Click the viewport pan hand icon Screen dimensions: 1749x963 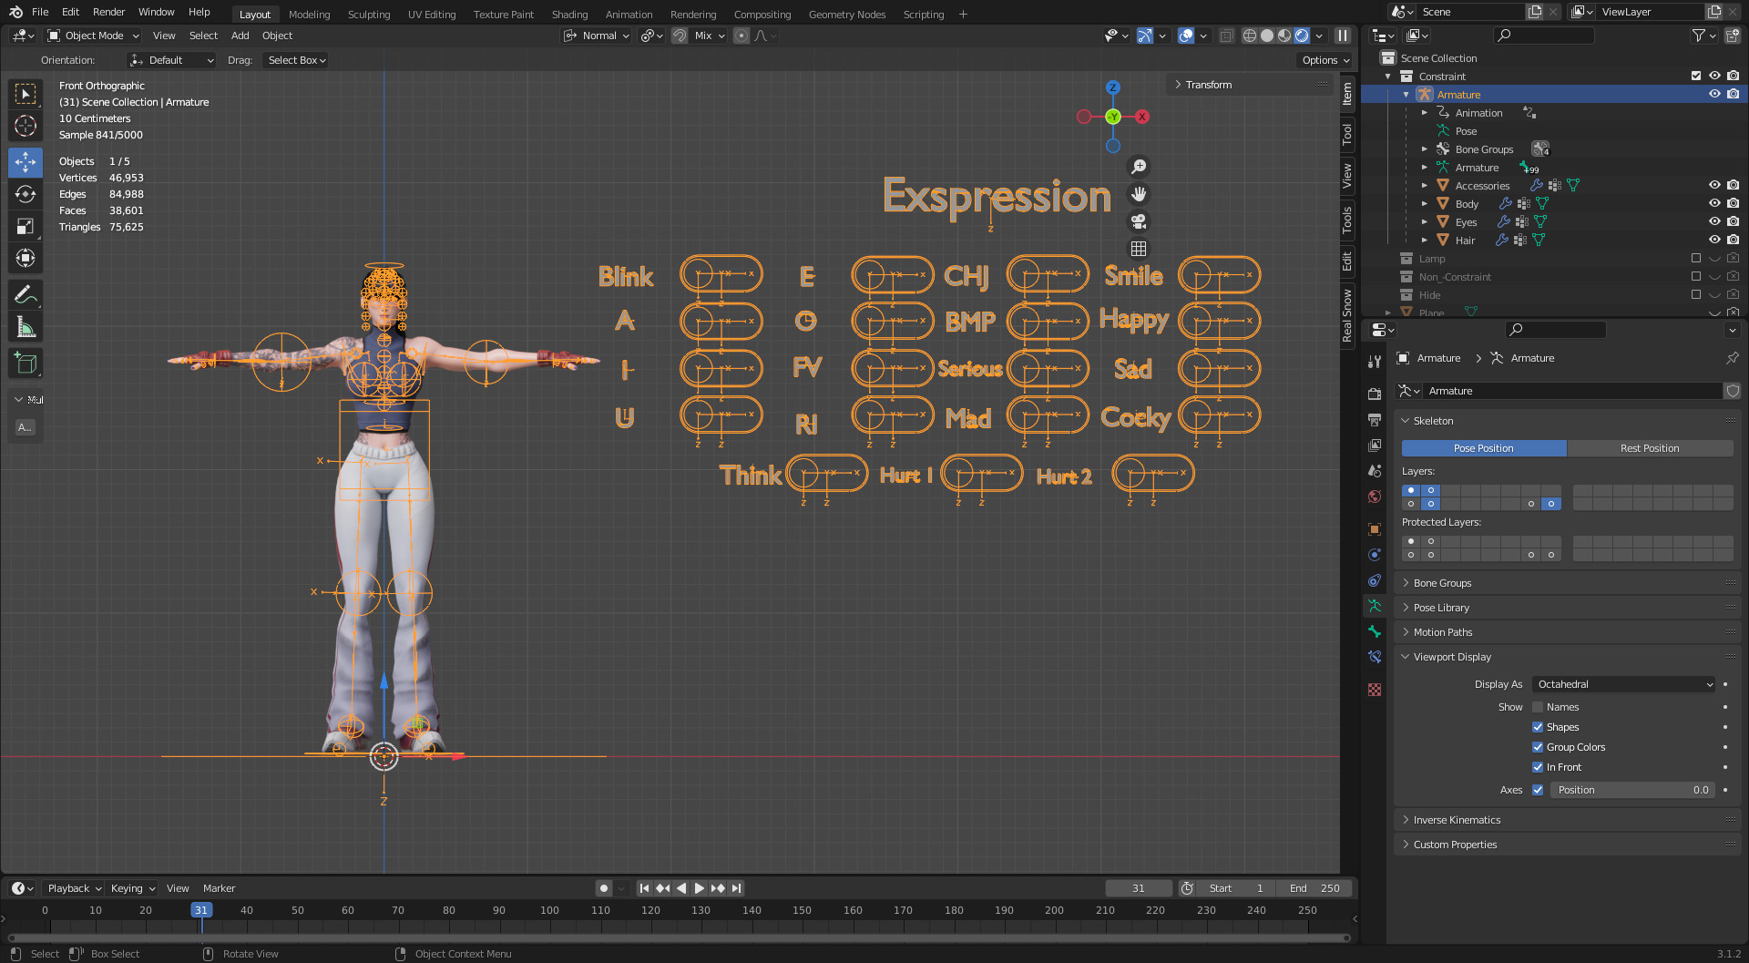click(1139, 194)
